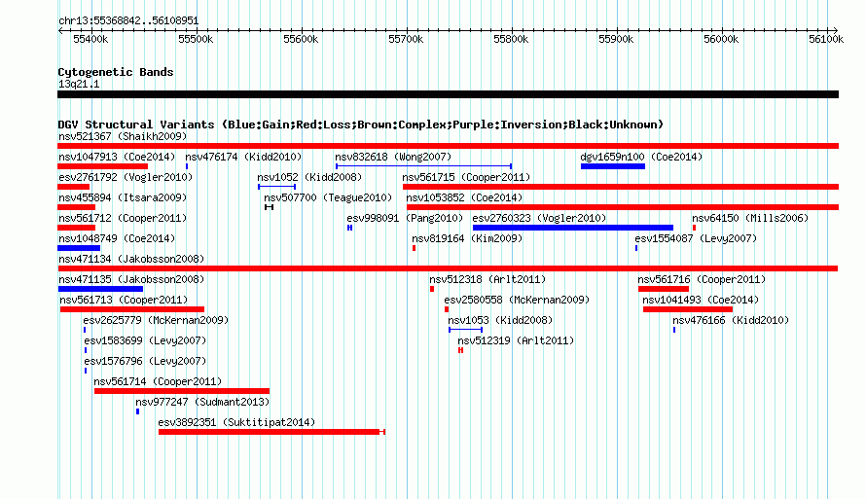The height and width of the screenshot is (499, 866).
Task: Click the red bar under nsv1041493
Action: 688,309
